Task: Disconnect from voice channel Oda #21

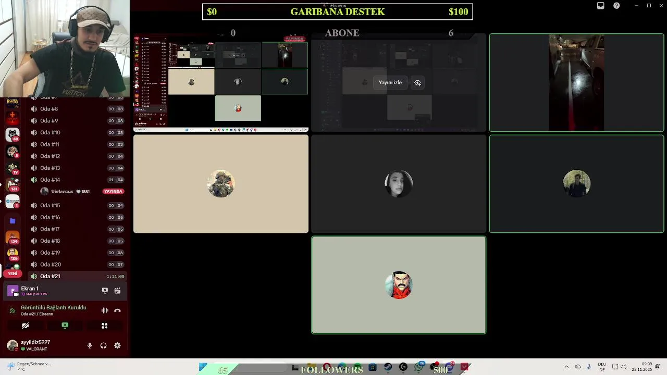Action: pyautogui.click(x=117, y=310)
